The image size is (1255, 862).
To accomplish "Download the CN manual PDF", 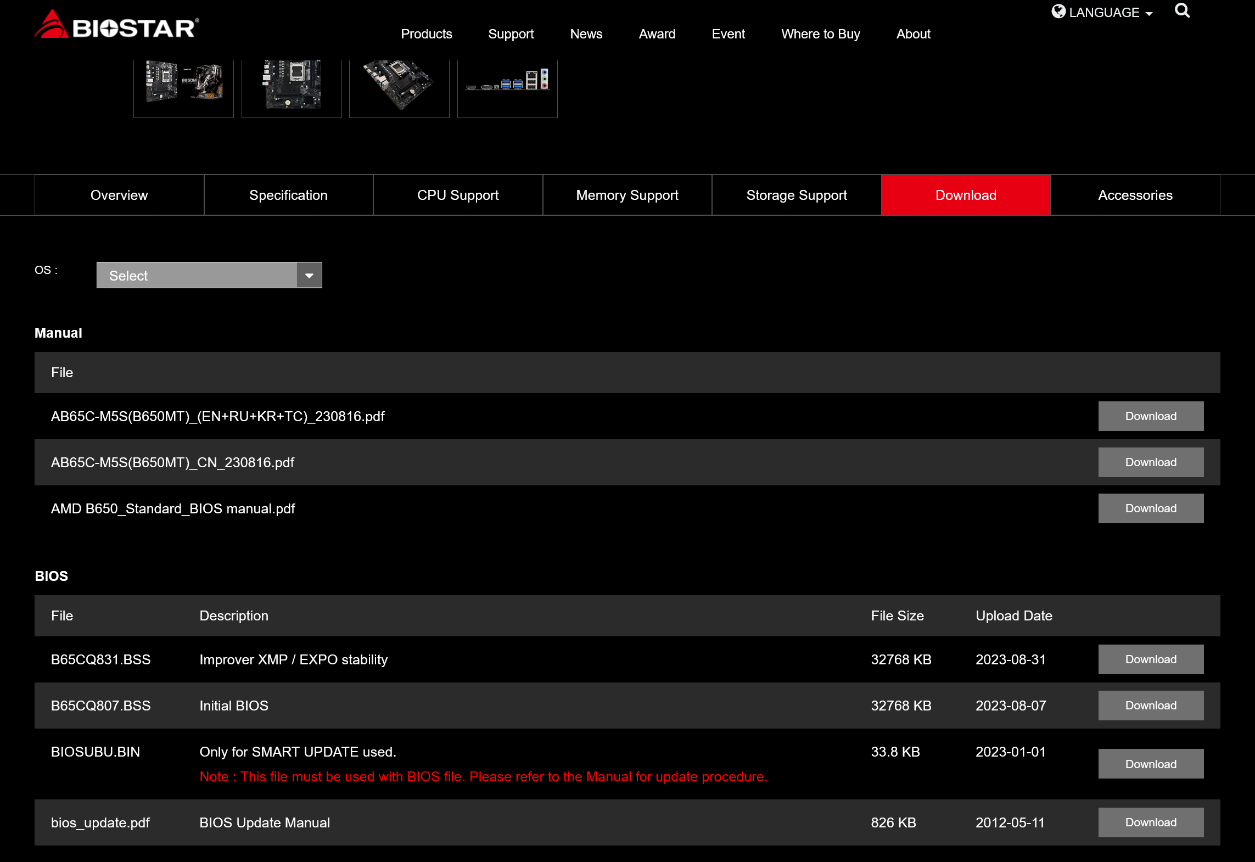I will pyautogui.click(x=1150, y=462).
